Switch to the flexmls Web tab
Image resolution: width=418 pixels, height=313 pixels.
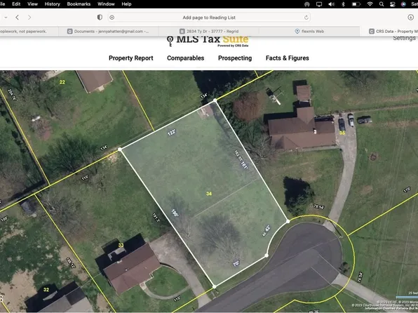coord(309,31)
